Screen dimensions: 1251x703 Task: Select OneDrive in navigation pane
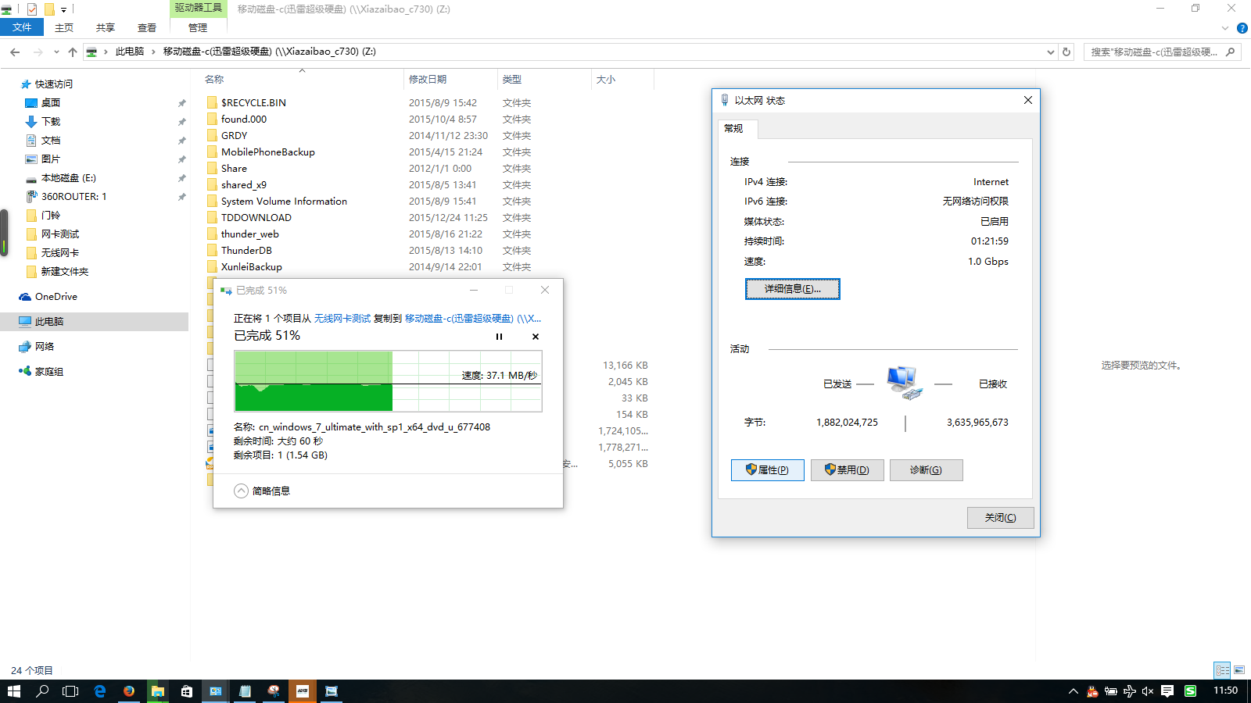(x=56, y=296)
